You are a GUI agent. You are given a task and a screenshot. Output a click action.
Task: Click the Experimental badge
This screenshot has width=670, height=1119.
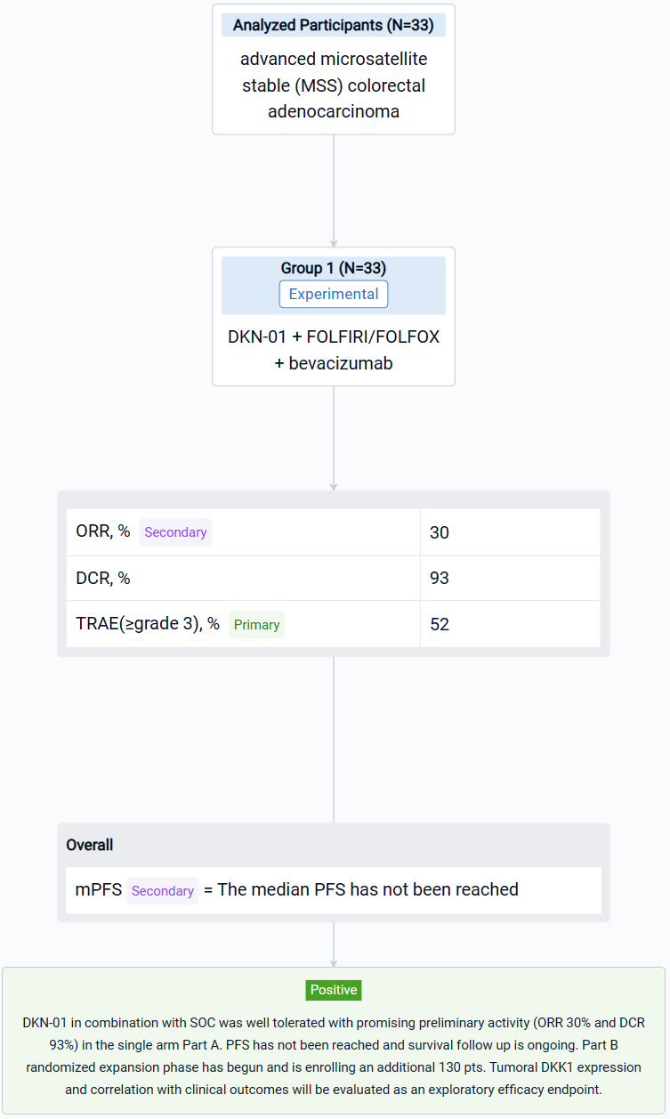[x=333, y=294]
